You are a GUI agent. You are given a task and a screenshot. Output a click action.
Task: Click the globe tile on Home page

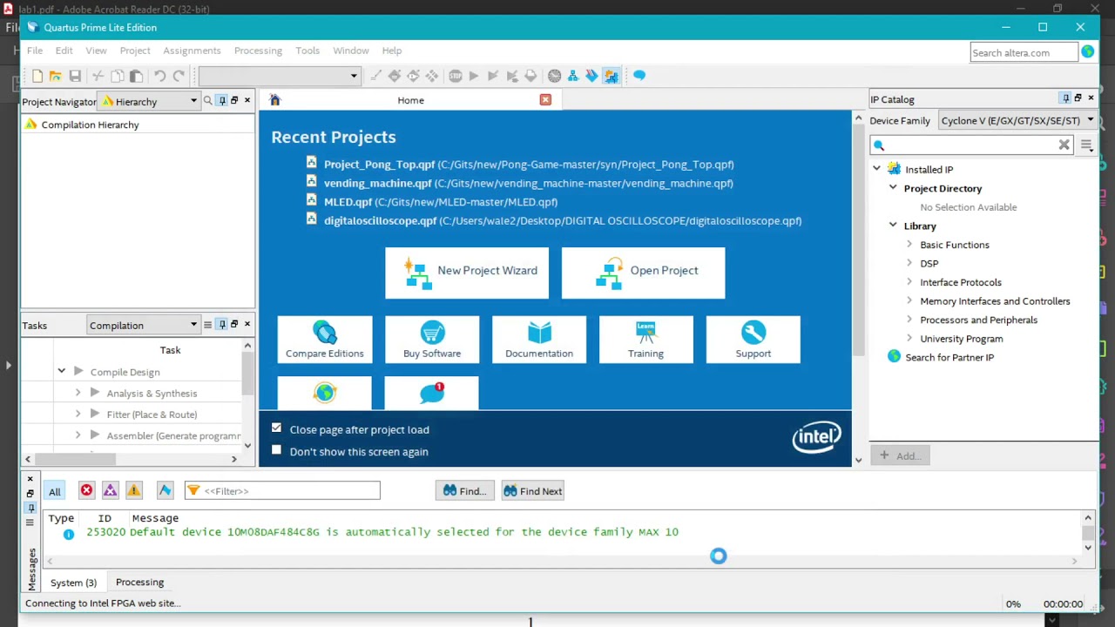[325, 393]
